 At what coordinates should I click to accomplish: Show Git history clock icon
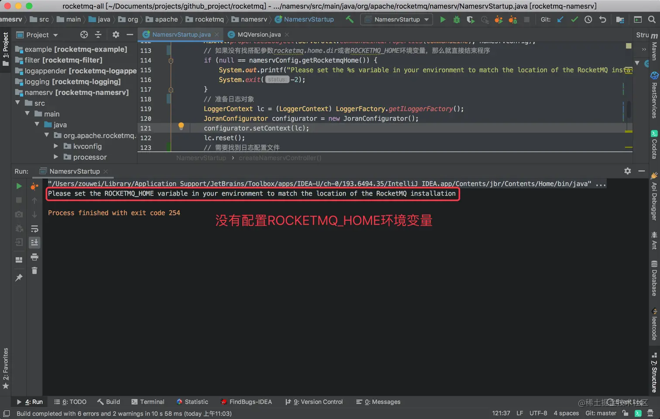588,19
